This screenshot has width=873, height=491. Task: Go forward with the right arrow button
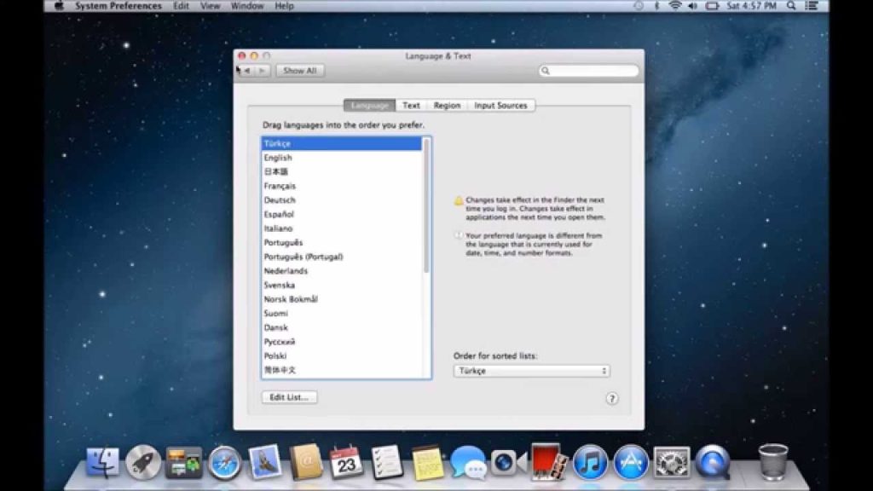263,71
